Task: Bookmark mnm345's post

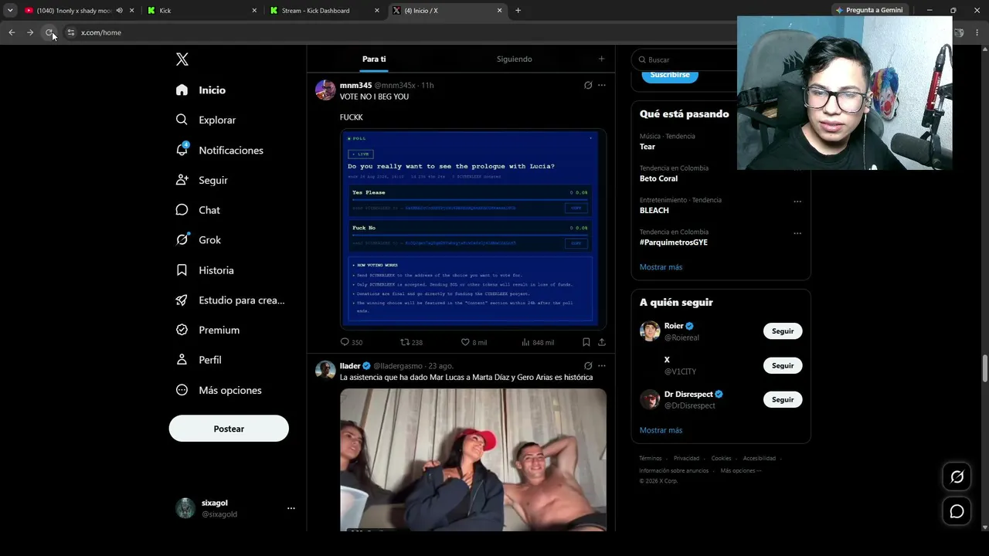Action: click(586, 342)
